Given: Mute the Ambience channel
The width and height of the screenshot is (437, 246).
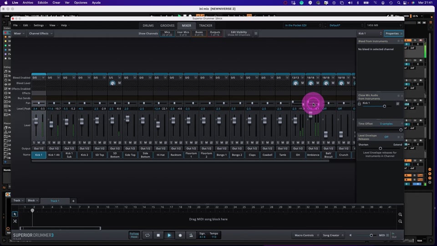Looking at the screenshot, I should (x=313, y=143).
